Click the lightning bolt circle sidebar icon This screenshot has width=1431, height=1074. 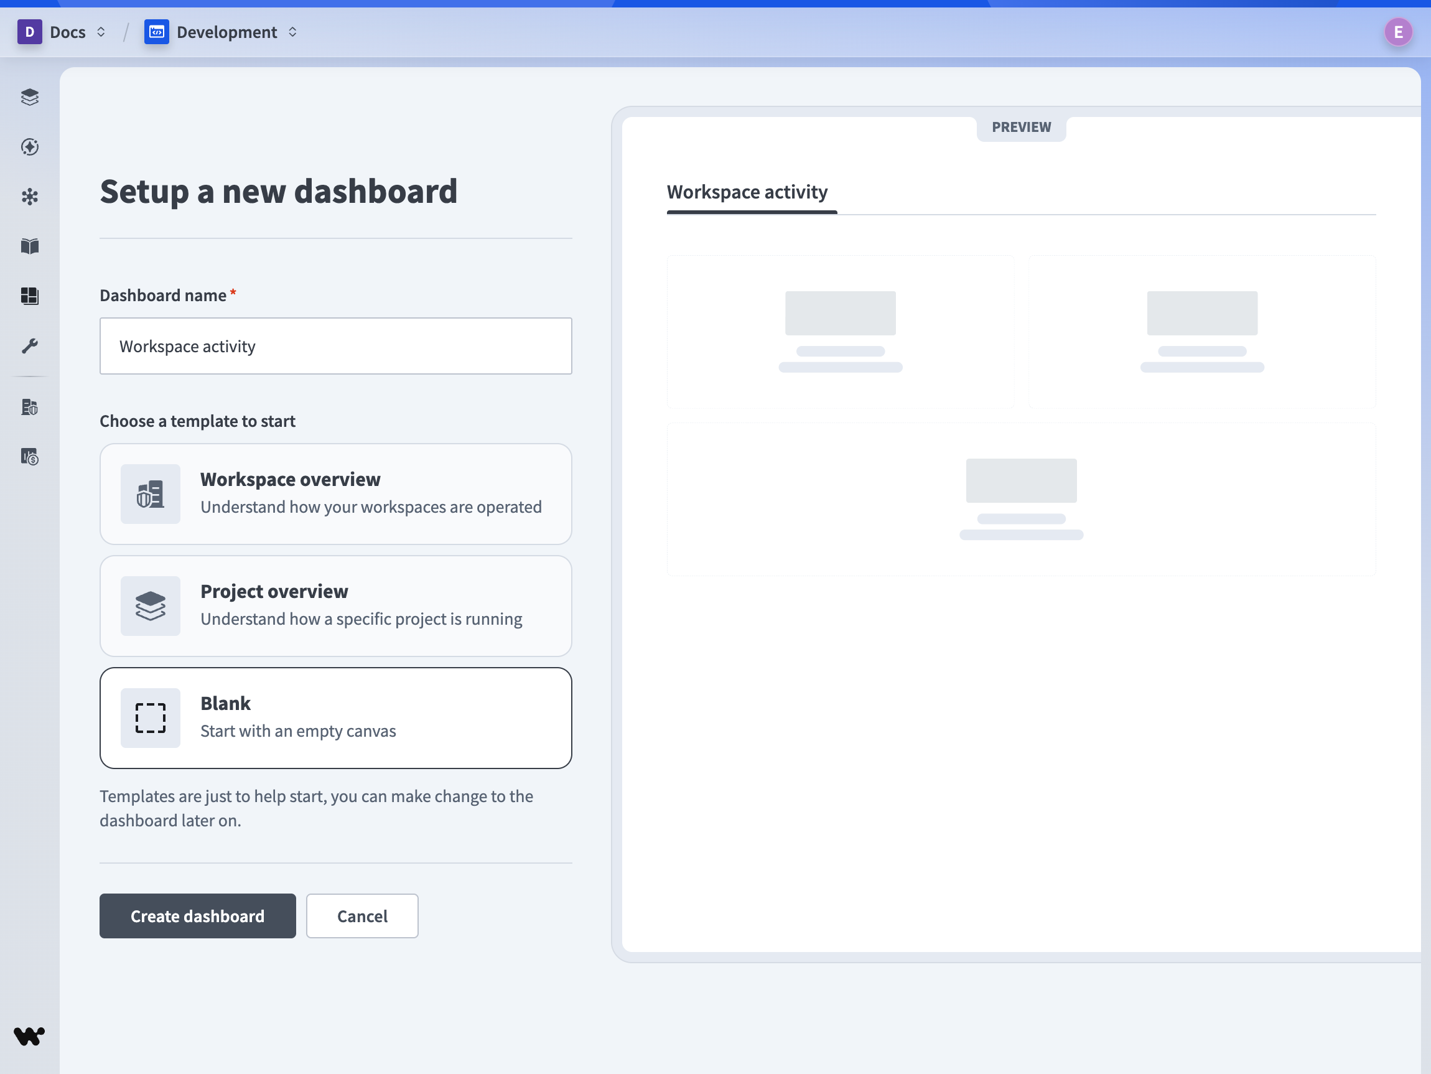coord(30,147)
